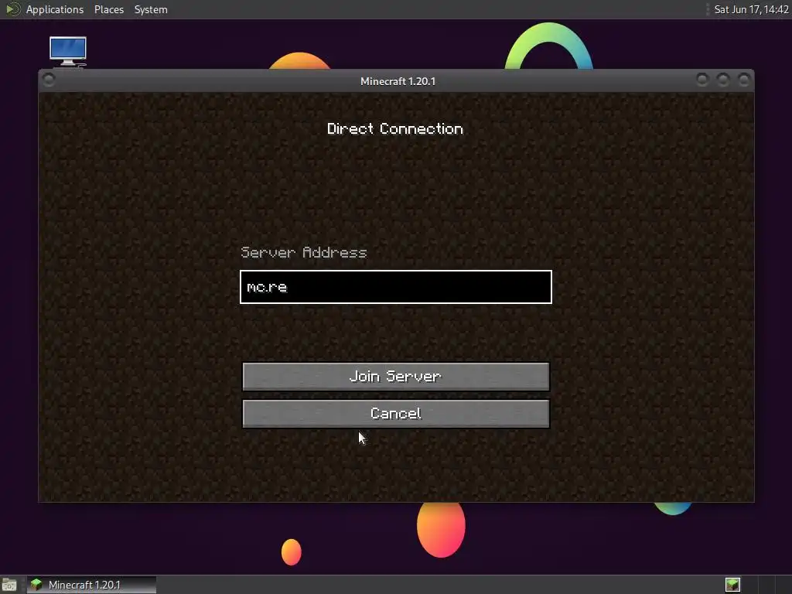Image resolution: width=792 pixels, height=594 pixels.
Task: Open the clock showing Sat Jun 17, 14:42
Action: pyautogui.click(x=751, y=9)
